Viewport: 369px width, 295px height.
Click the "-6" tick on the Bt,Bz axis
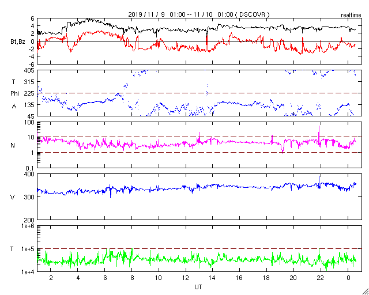coord(32,64)
